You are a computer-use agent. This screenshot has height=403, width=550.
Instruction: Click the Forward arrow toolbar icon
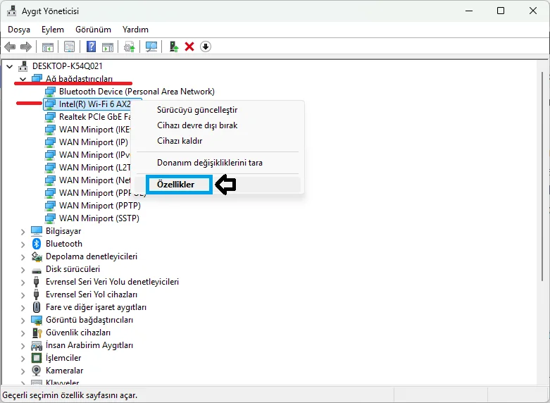(x=26, y=46)
